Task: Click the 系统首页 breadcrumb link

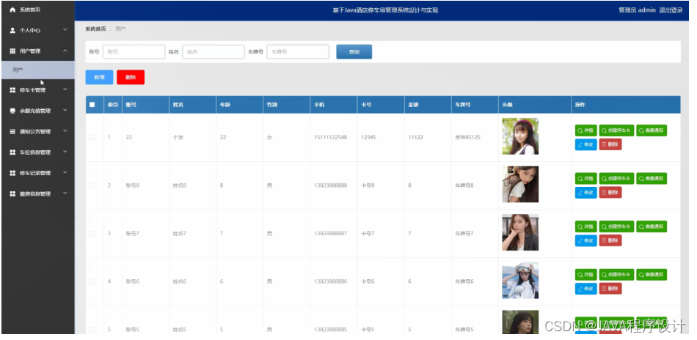Action: click(x=95, y=29)
